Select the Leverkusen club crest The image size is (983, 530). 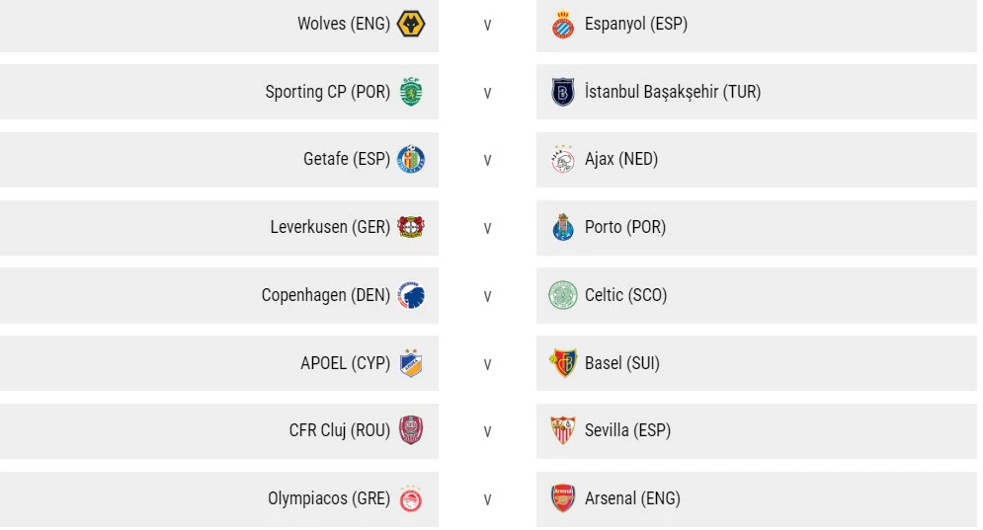[x=411, y=227]
